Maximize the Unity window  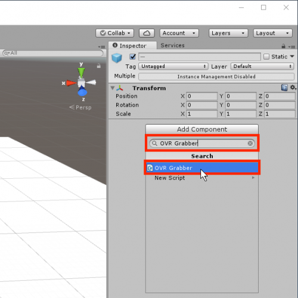(263, 8)
